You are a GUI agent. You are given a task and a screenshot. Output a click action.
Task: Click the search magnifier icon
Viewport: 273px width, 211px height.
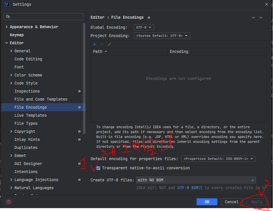click(8, 16)
